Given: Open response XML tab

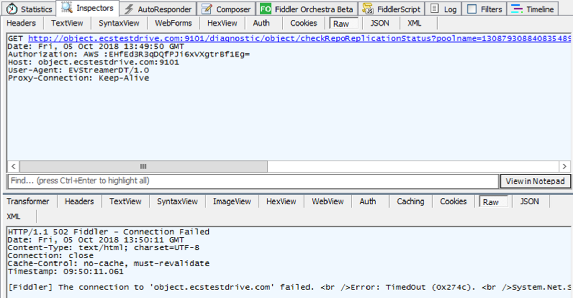Looking at the screenshot, I should 13,216.
